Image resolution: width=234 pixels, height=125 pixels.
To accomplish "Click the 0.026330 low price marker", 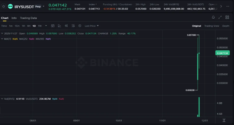I will (190, 90).
